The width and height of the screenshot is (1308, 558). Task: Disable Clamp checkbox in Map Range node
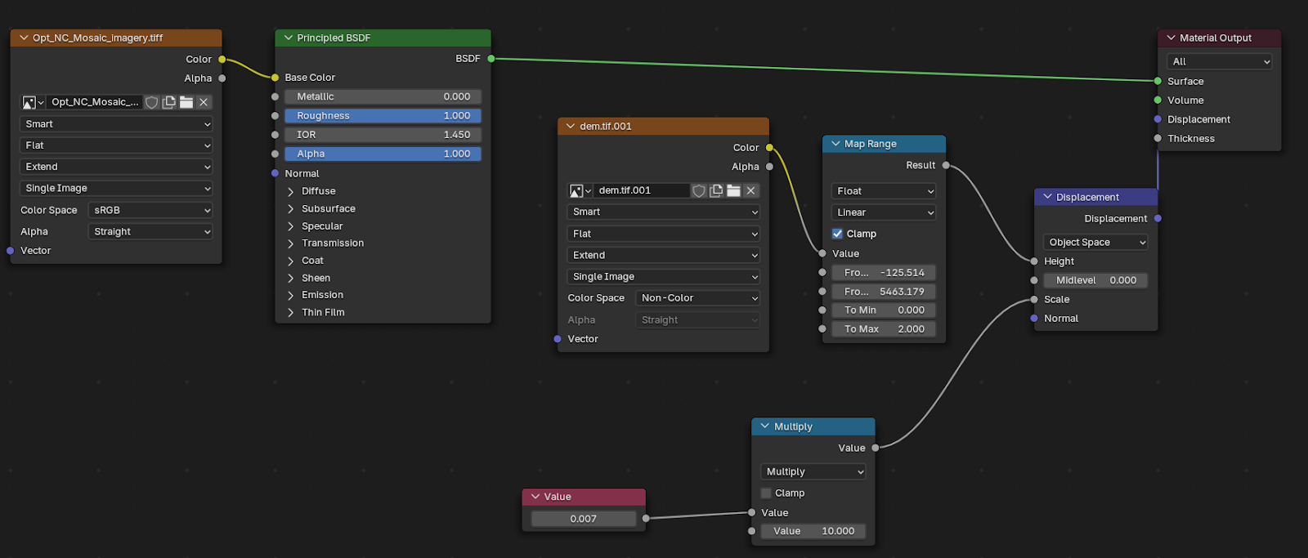[837, 234]
